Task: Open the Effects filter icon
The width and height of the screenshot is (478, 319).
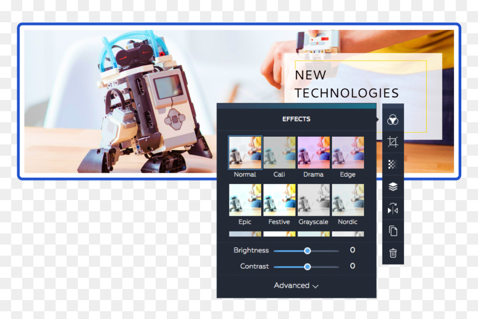Action: tap(392, 120)
